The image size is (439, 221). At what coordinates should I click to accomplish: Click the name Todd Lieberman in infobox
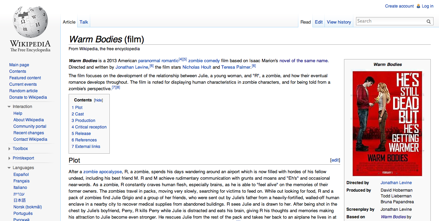tap(396, 196)
